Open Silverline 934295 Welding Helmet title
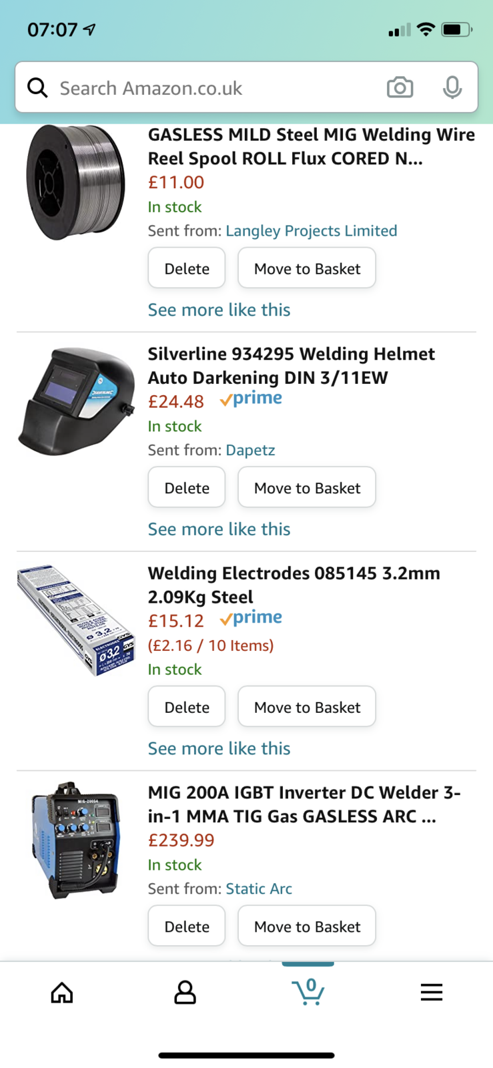The image size is (493, 1068). [x=291, y=366]
